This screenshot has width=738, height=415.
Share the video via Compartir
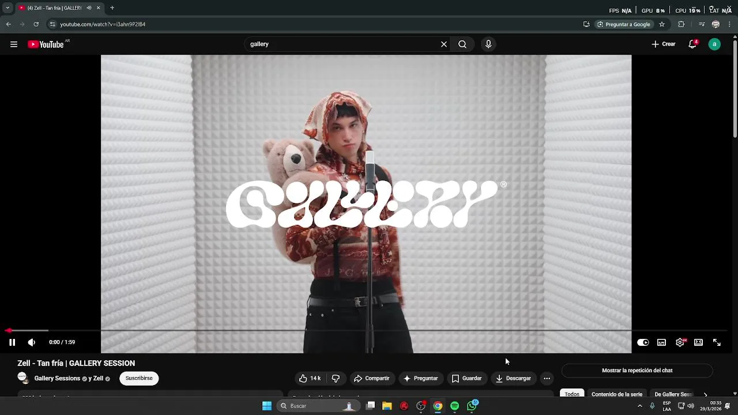(371, 379)
